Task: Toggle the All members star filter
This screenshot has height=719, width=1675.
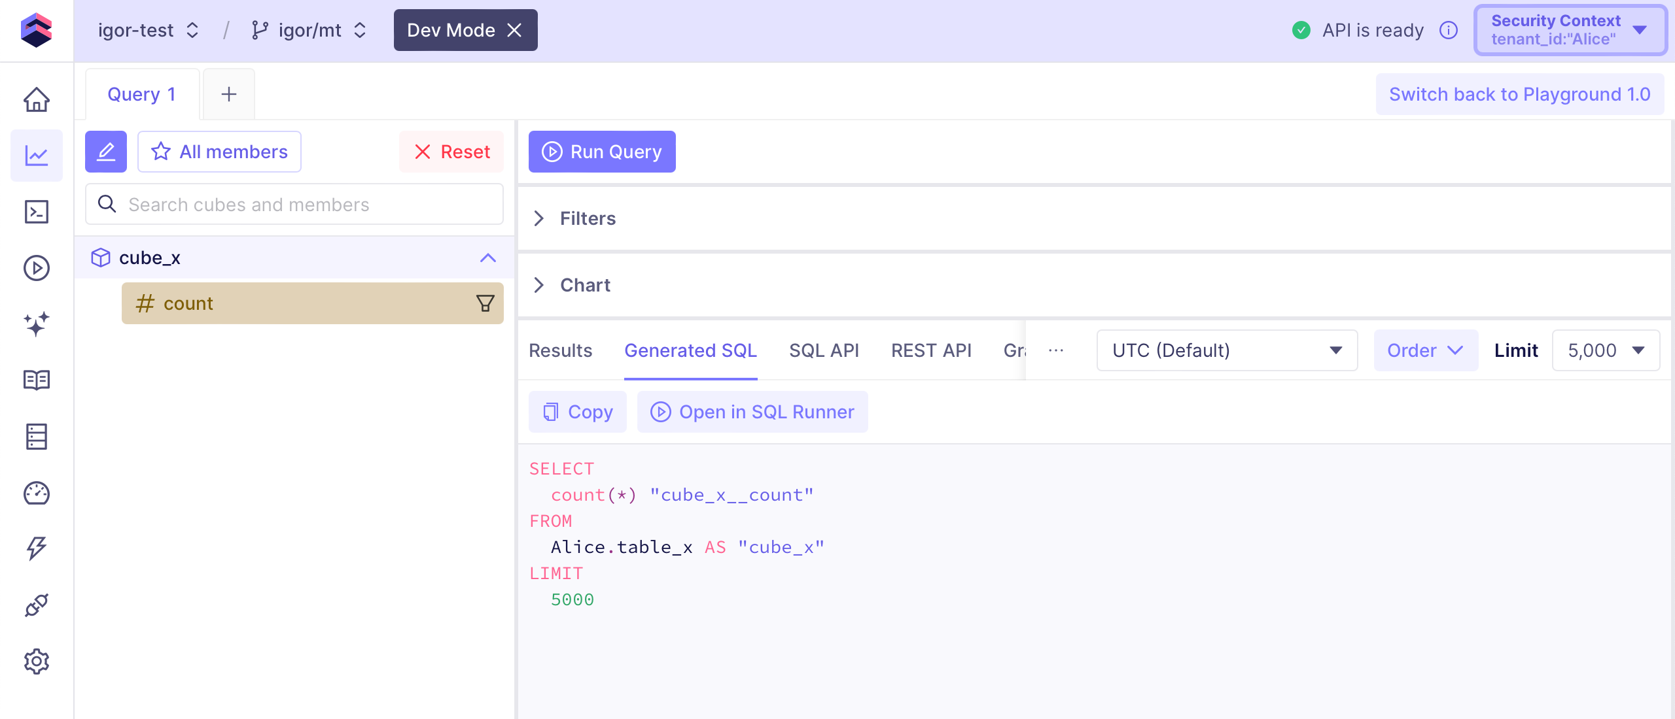Action: point(220,152)
